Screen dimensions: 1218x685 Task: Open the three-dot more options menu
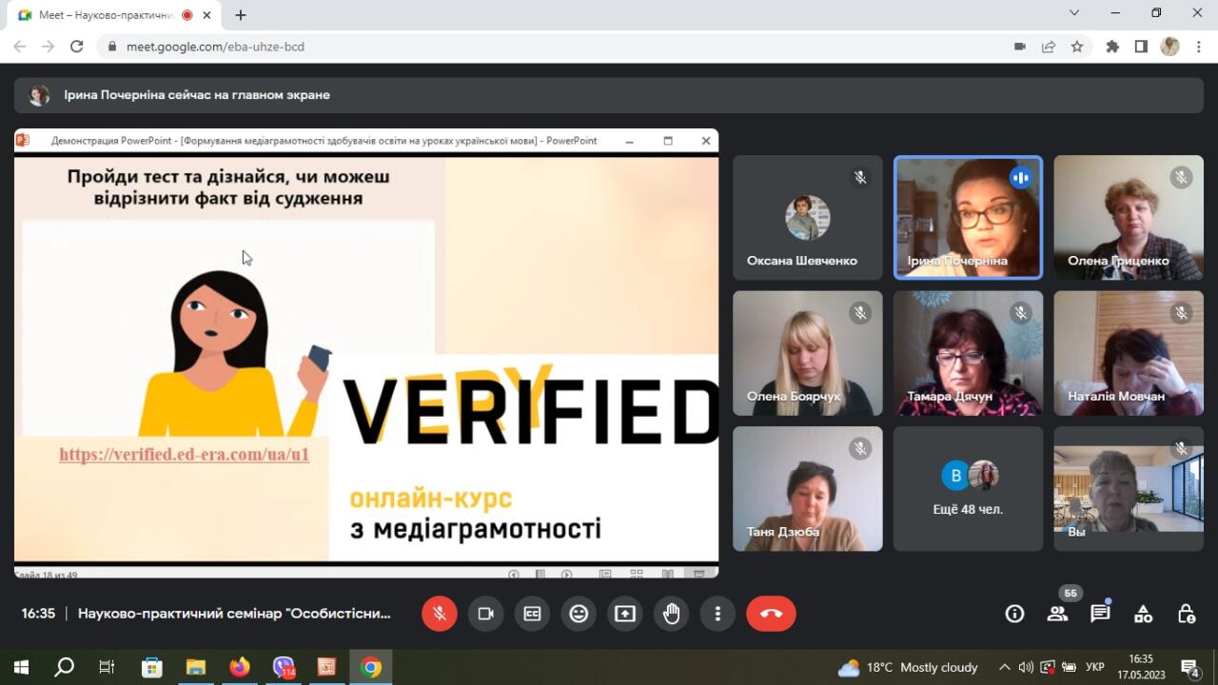pos(717,614)
